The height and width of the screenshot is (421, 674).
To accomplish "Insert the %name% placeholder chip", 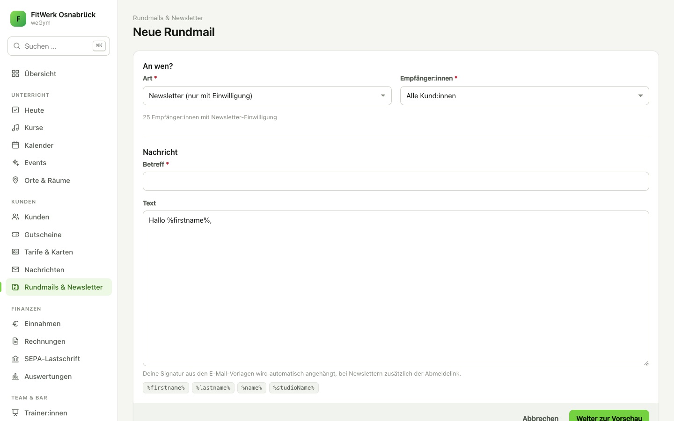I will click(x=252, y=388).
